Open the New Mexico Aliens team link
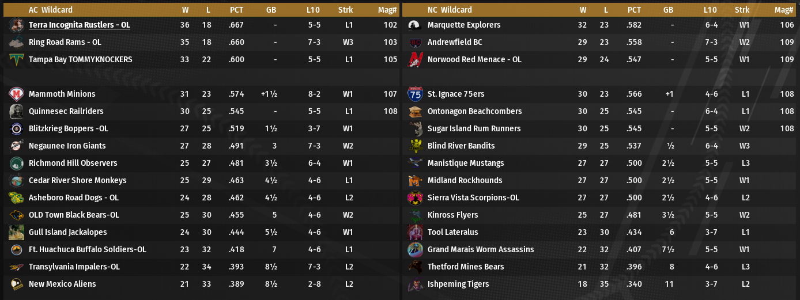This screenshot has width=800, height=300. [x=62, y=284]
